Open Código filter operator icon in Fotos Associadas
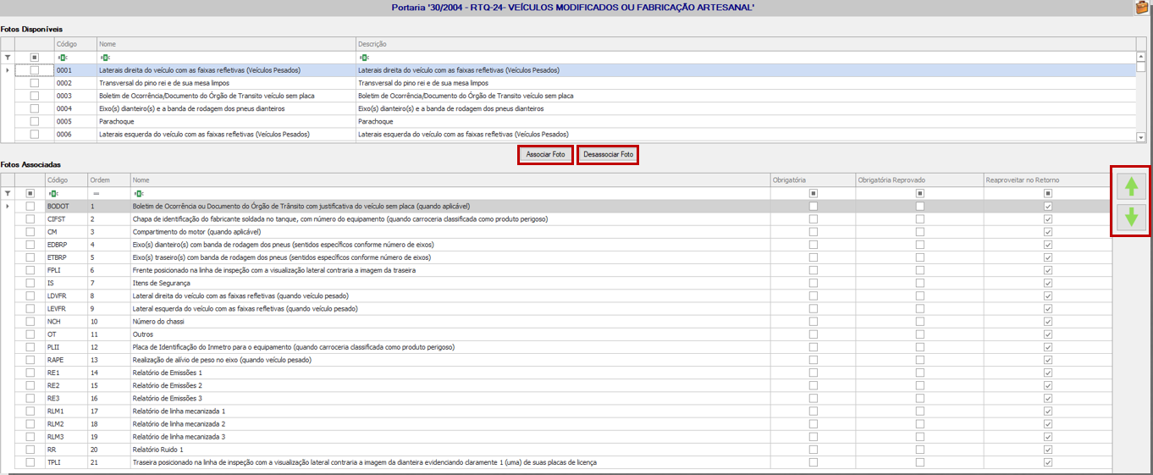 52,193
